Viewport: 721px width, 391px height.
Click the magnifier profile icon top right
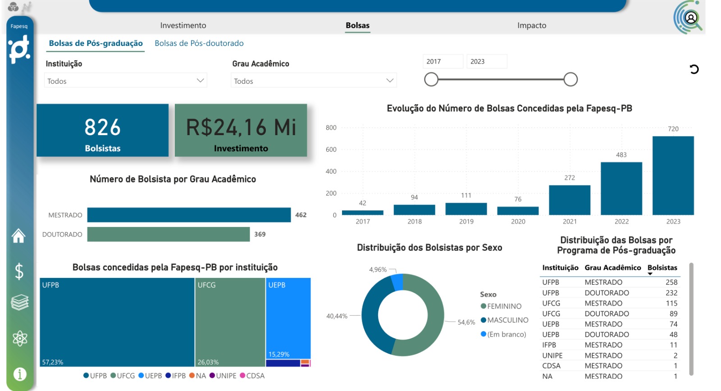(689, 18)
